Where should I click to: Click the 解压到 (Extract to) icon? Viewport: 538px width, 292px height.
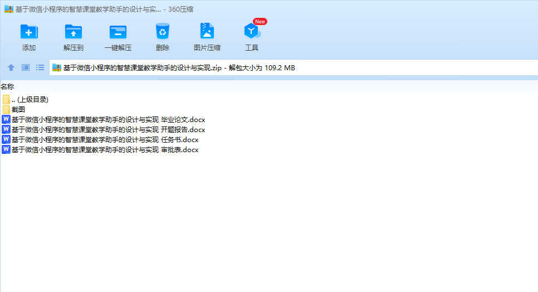[x=74, y=32]
